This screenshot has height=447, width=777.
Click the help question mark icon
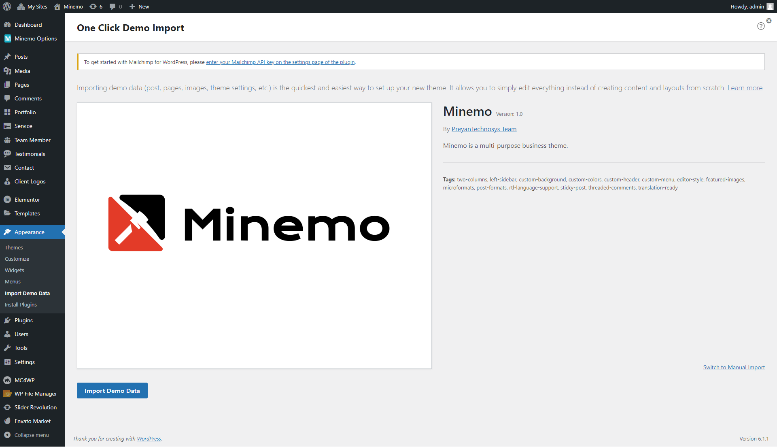pyautogui.click(x=761, y=26)
